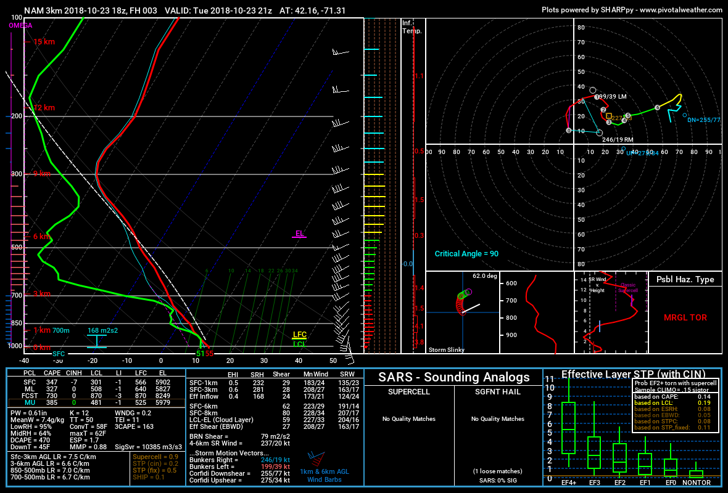Click the 'Eff Inflow' kinematics row
This screenshot has height=493, width=728.
(274, 396)
